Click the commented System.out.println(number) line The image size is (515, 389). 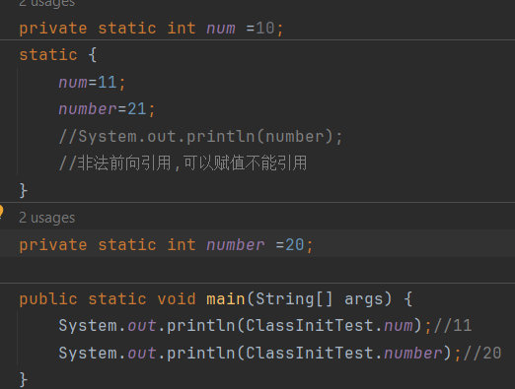pyautogui.click(x=200, y=137)
